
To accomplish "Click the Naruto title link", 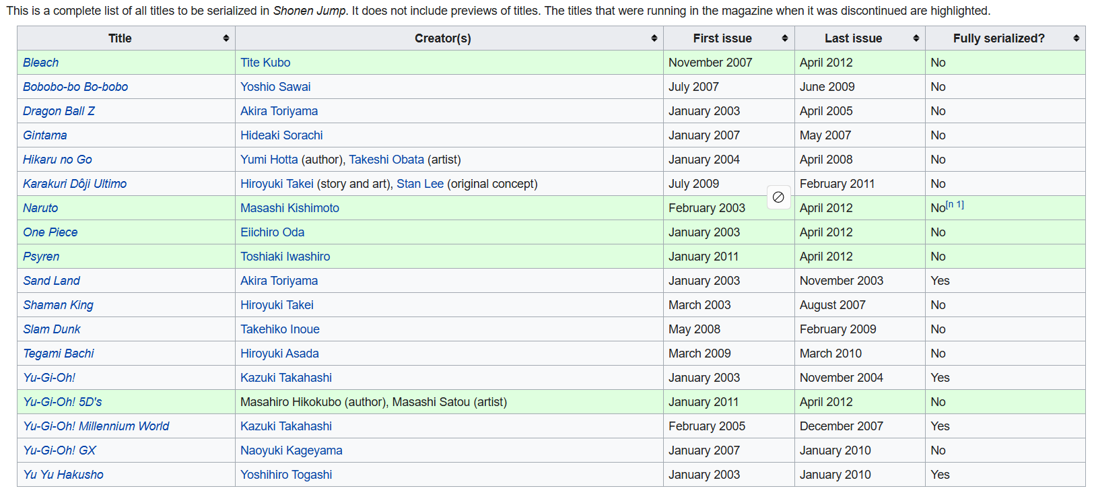I will [40, 208].
